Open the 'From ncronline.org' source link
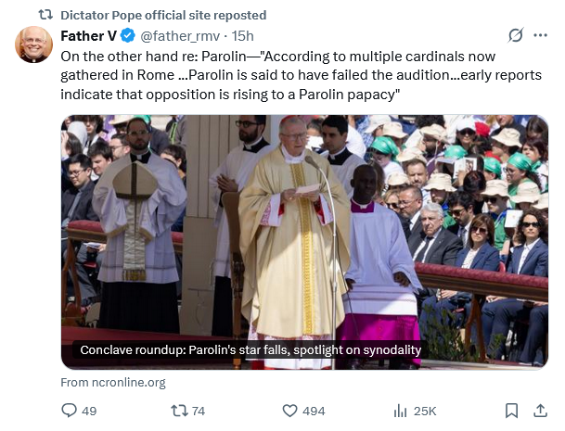Screen dimensions: 565x431 coord(112,382)
